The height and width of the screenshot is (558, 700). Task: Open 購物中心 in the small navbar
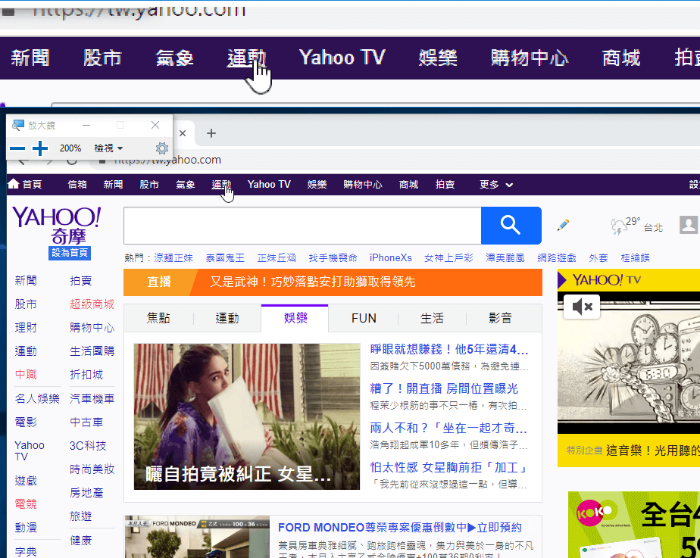tap(362, 184)
